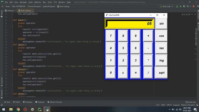Viewport: 199px width, 112px height.
Task: Click the multiply asterisk button
Action: [x=148, y=60]
